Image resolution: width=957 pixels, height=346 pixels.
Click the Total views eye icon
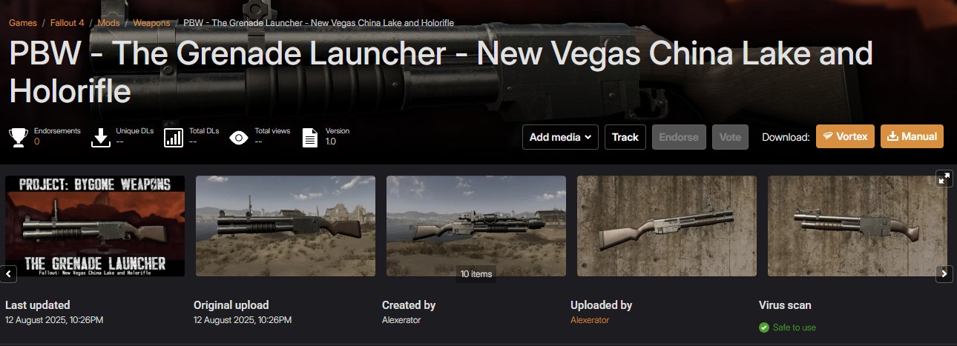[x=239, y=137]
